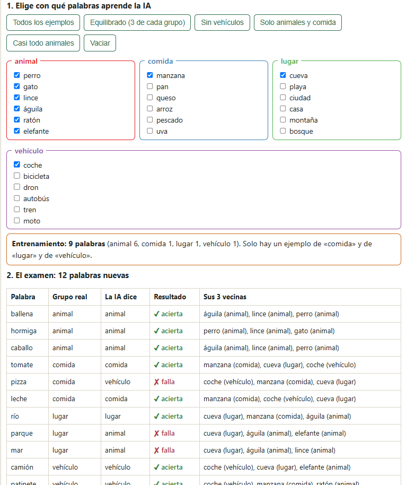Click the 'Casi todo animales' button
406x485 pixels.
coord(43,43)
